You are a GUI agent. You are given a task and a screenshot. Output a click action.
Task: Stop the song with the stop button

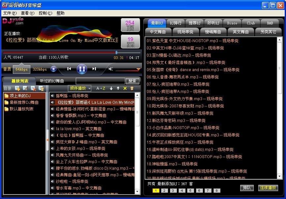coord(53,69)
